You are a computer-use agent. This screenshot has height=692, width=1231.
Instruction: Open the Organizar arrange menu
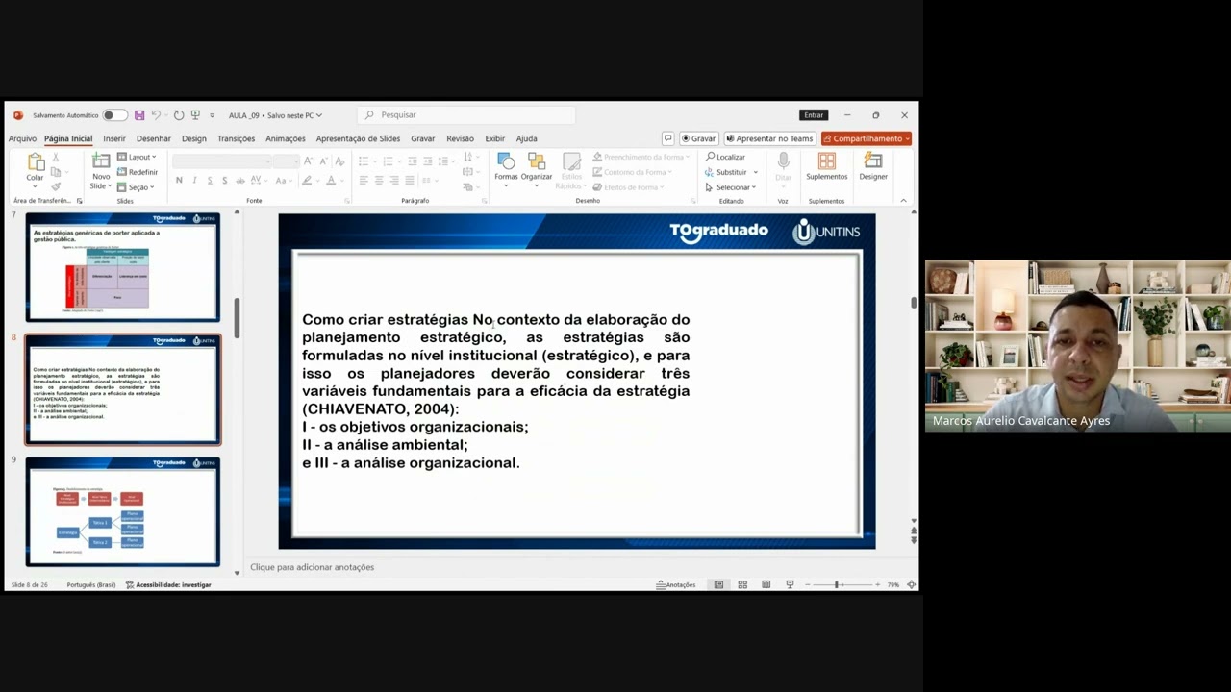[x=537, y=168]
